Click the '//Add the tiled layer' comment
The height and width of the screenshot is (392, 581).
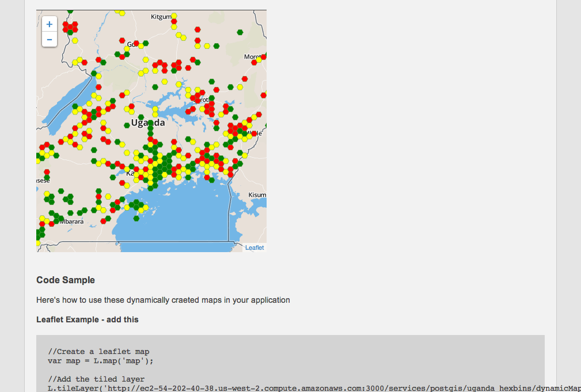[x=96, y=379]
